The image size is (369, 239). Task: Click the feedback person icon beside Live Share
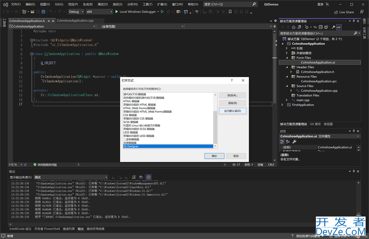(362, 12)
